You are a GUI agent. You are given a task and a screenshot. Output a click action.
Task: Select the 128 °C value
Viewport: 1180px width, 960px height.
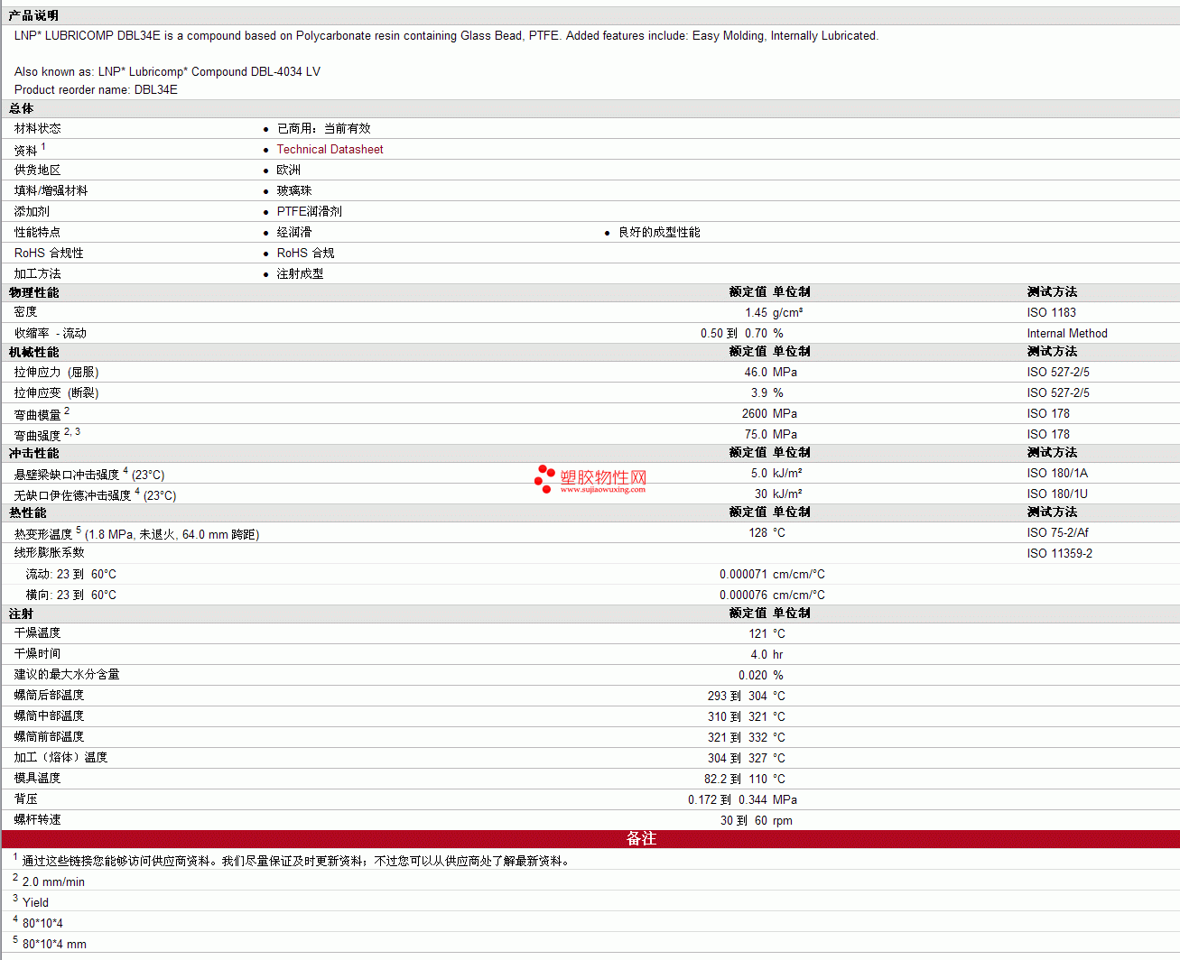coord(767,533)
